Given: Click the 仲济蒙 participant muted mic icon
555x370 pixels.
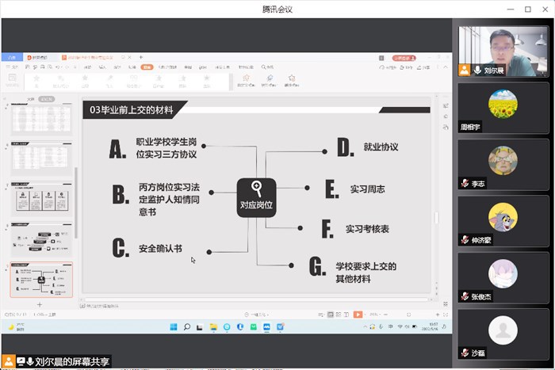Looking at the screenshot, I should [465, 239].
